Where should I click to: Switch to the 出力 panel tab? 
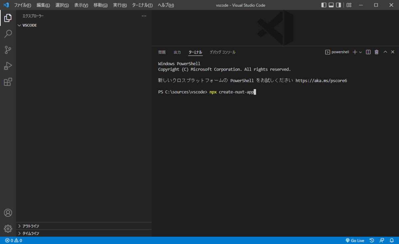coord(177,52)
